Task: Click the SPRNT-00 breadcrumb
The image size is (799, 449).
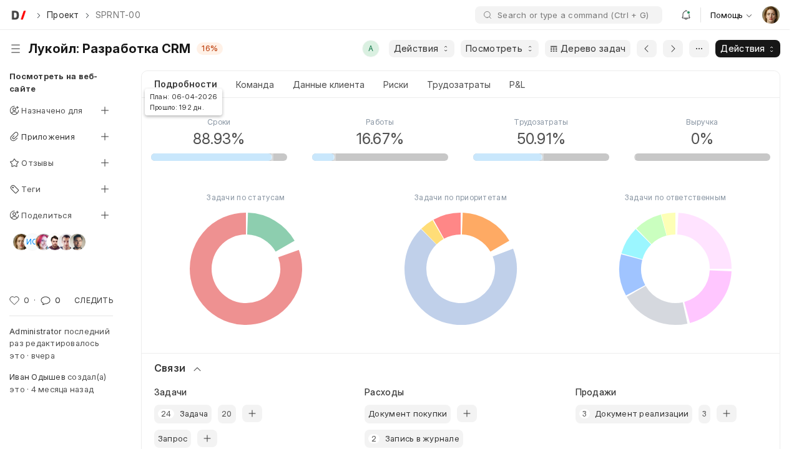Action: coord(118,15)
